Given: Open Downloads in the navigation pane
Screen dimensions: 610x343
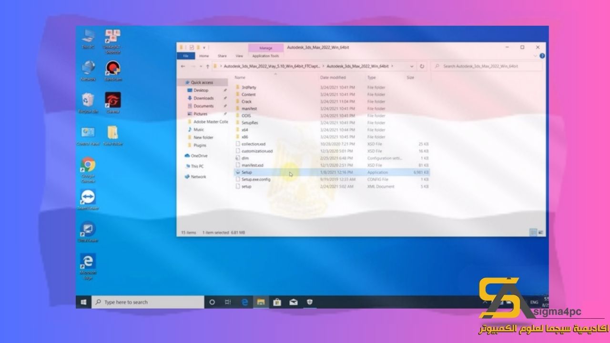Looking at the screenshot, I should (x=203, y=98).
